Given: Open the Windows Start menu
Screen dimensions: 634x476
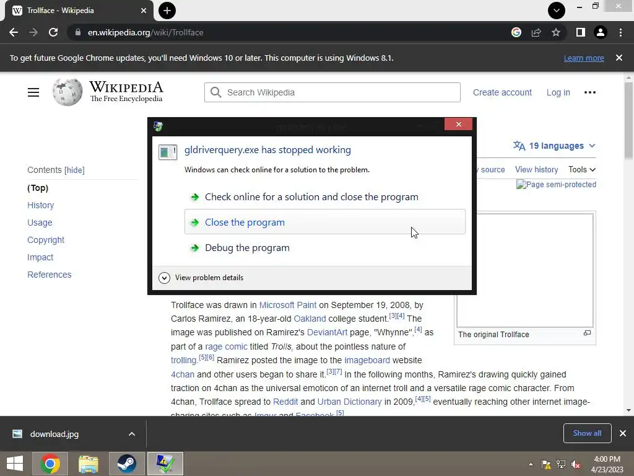Looking at the screenshot, I should 15,464.
